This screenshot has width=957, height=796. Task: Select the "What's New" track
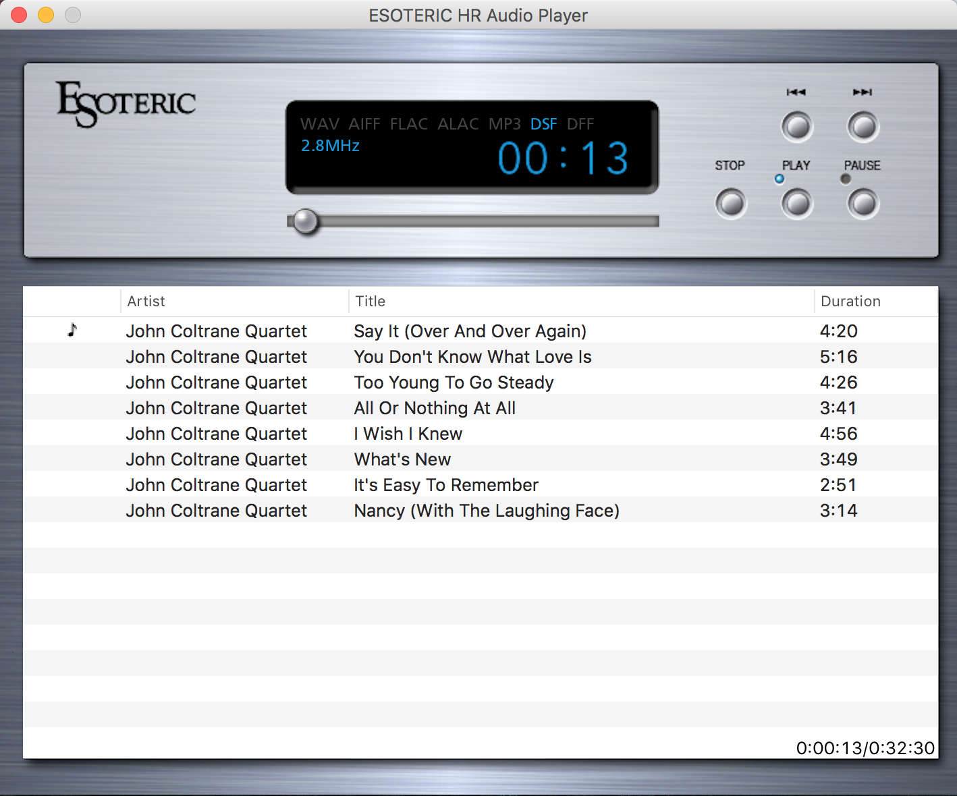pyautogui.click(x=402, y=459)
